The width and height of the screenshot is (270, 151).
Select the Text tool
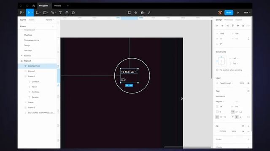[60, 13]
